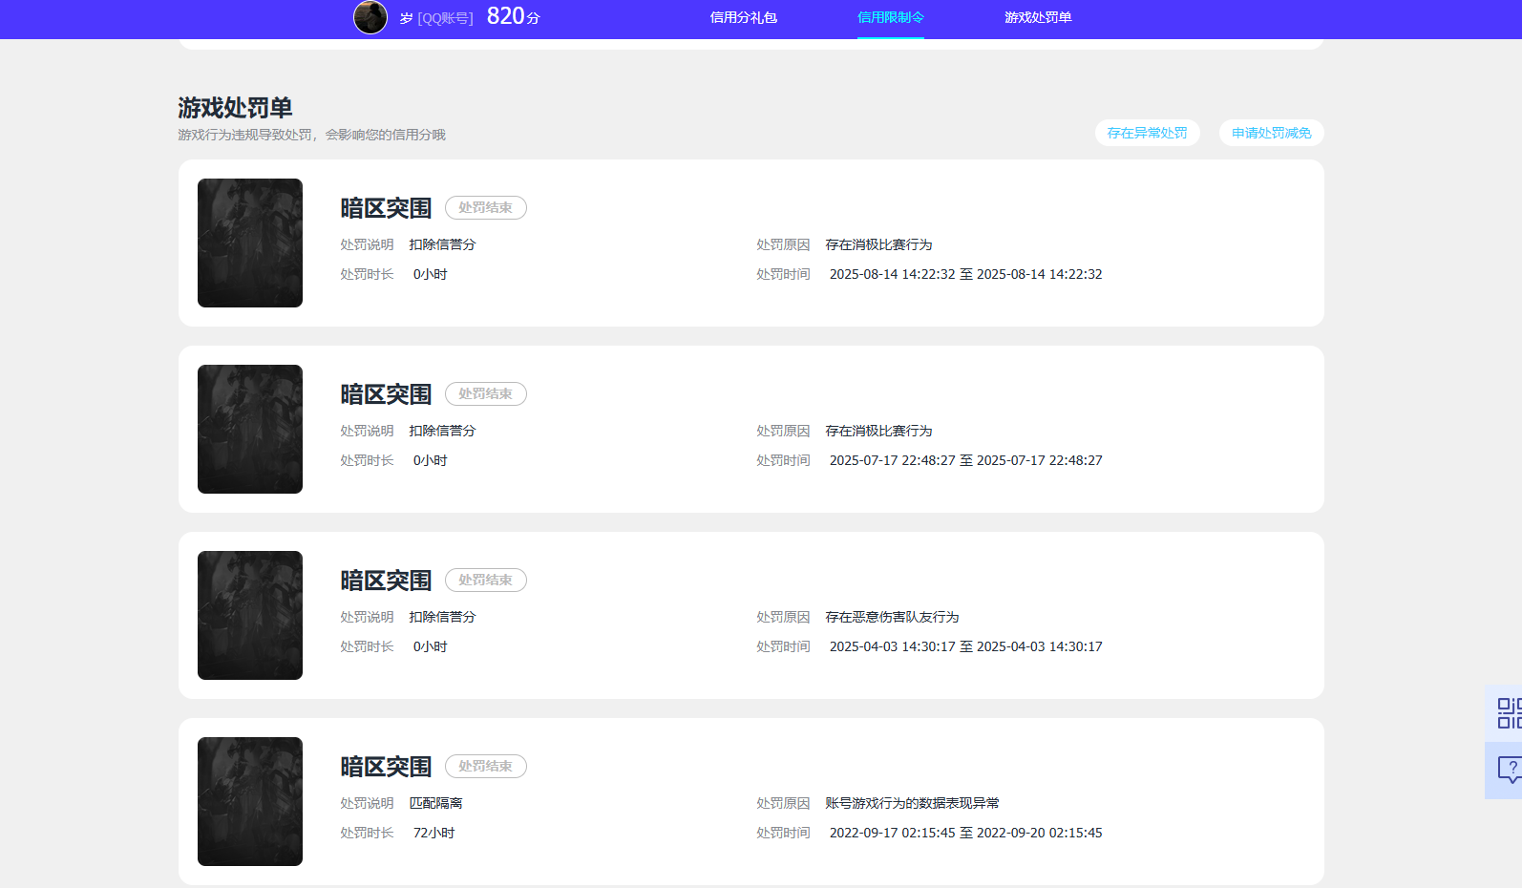The image size is (1522, 888).
Task: Click 暗区突围 title of the 匹配隔离 record
Action: point(386,767)
